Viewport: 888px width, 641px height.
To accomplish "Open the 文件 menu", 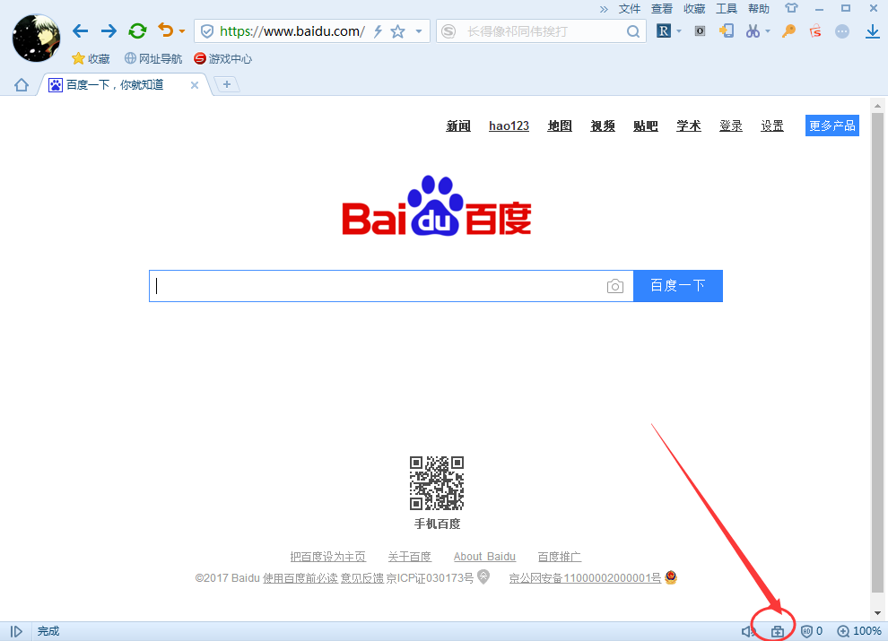I will click(629, 8).
